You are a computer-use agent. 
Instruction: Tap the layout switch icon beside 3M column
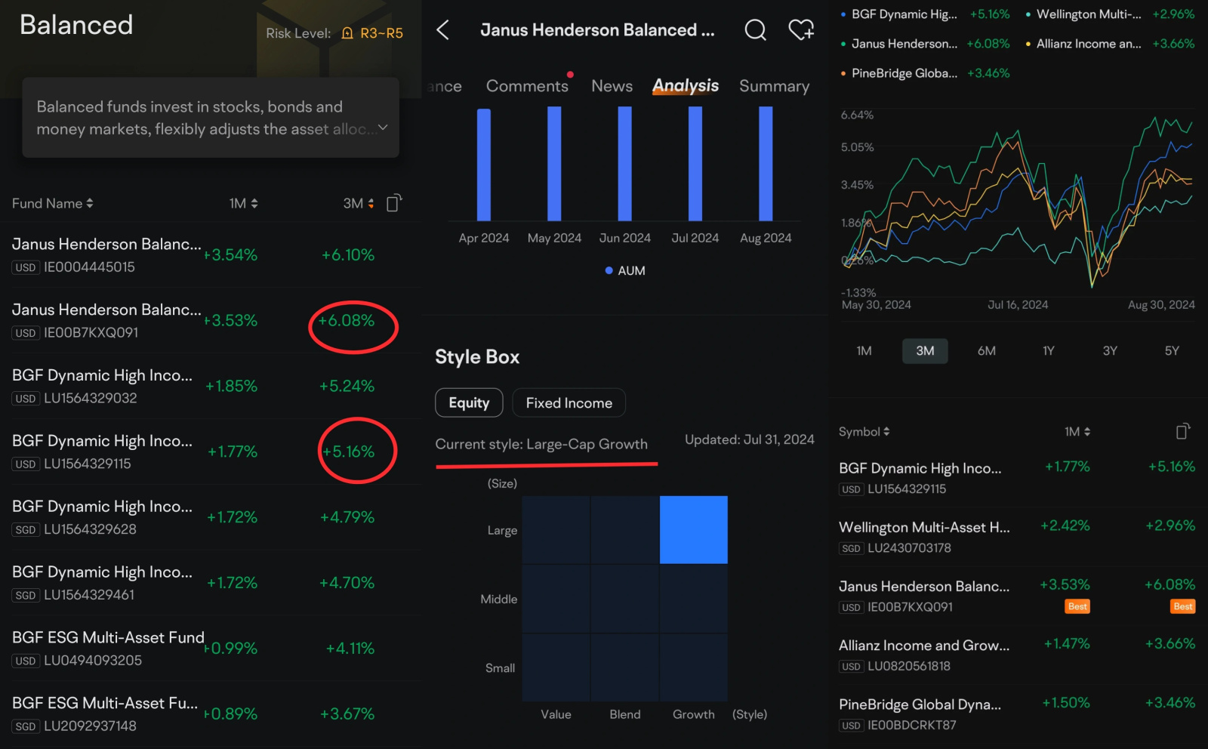pyautogui.click(x=394, y=203)
